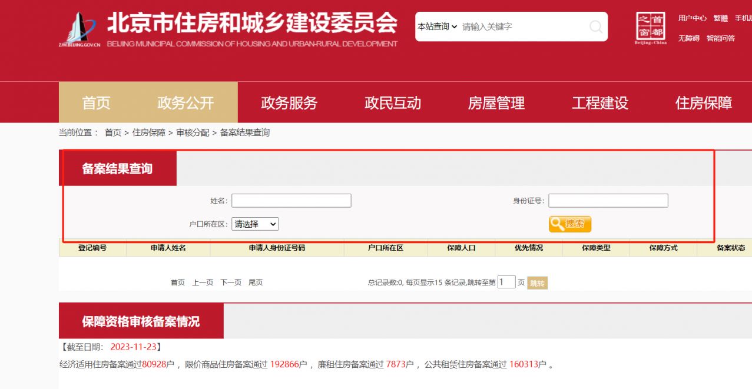This screenshot has height=389, width=752.
Task: Open the 房屋管理 navigation tab
Action: click(496, 103)
